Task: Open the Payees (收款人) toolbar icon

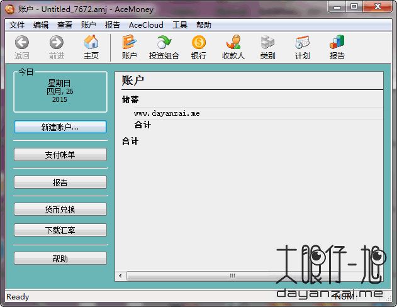Action: click(233, 42)
